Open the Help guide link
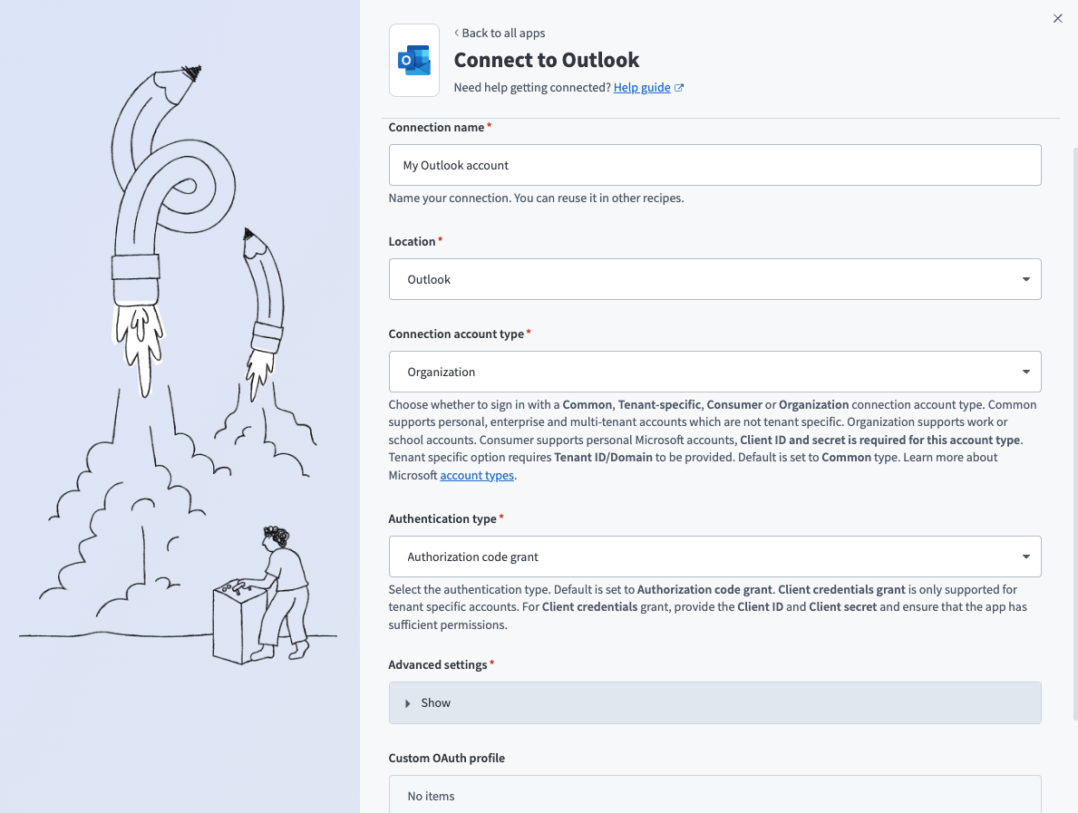 click(641, 88)
